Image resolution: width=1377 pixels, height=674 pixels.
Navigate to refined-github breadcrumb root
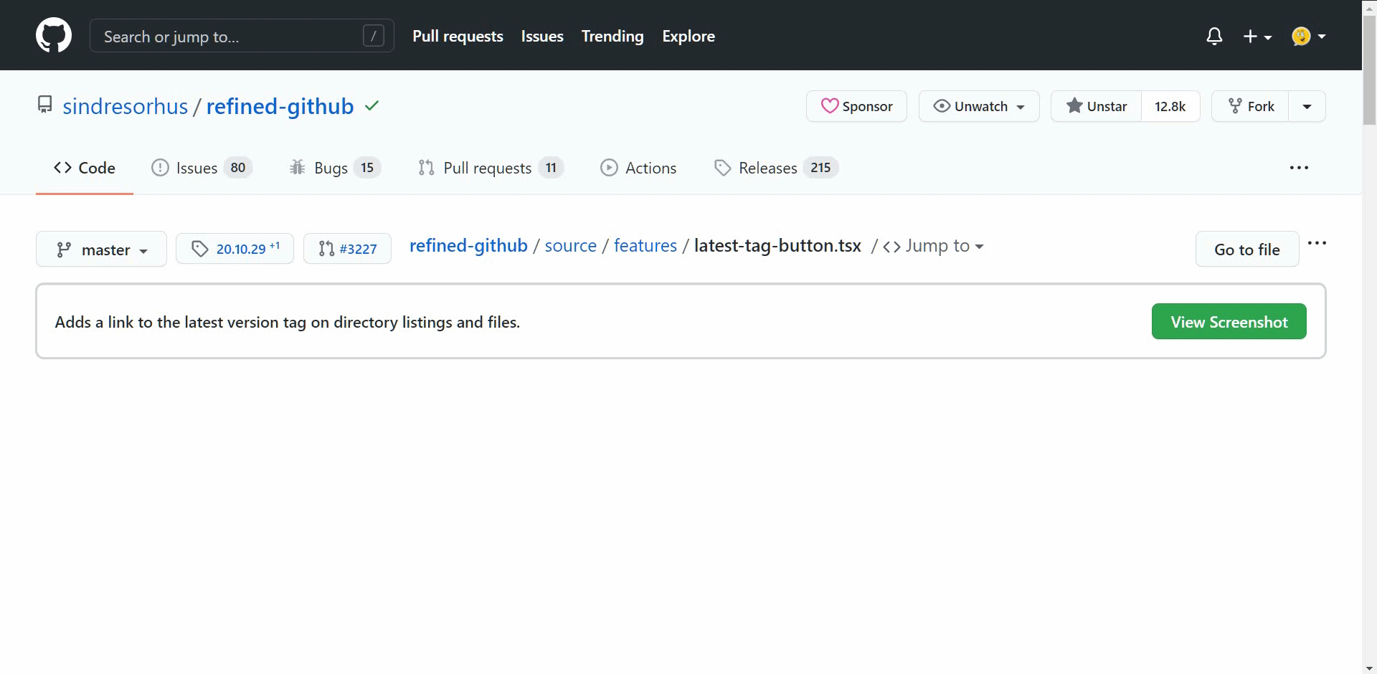pyautogui.click(x=468, y=246)
